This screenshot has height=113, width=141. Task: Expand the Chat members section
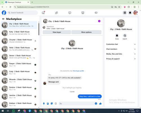[121, 49]
